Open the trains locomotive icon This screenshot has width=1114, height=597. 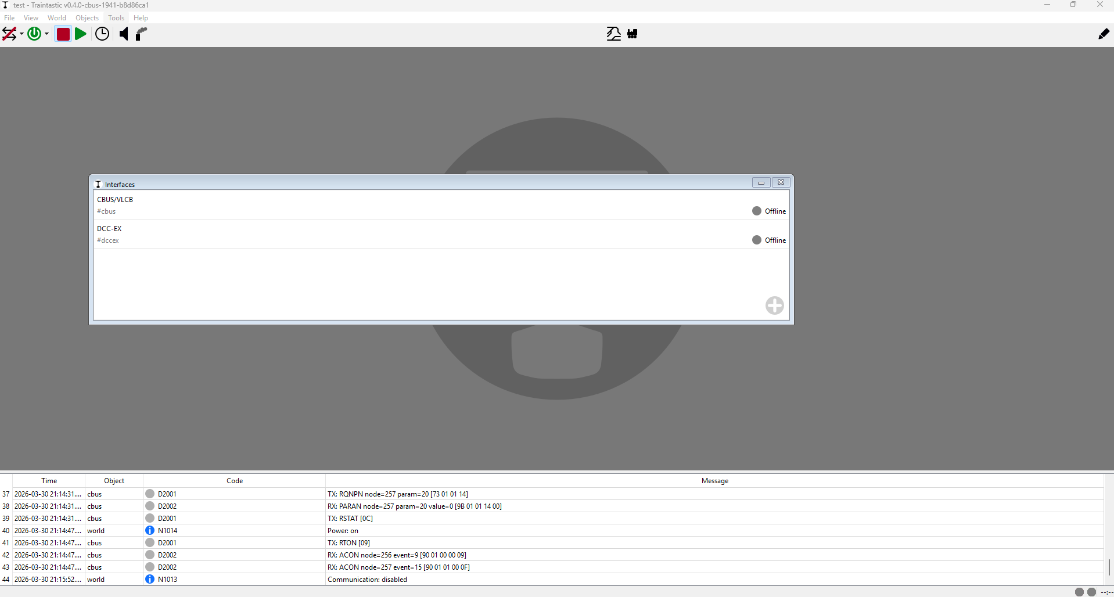[x=633, y=34]
